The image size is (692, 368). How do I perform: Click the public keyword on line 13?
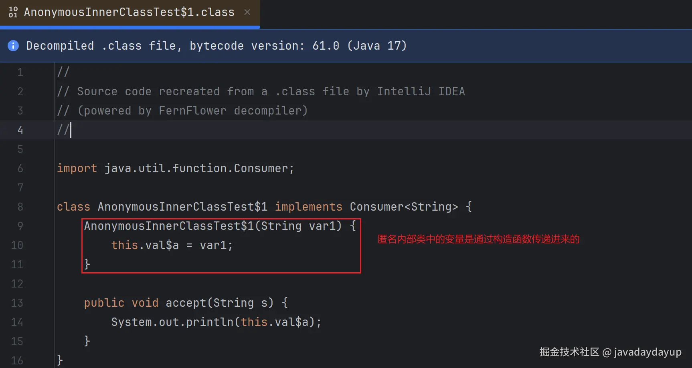[104, 303]
